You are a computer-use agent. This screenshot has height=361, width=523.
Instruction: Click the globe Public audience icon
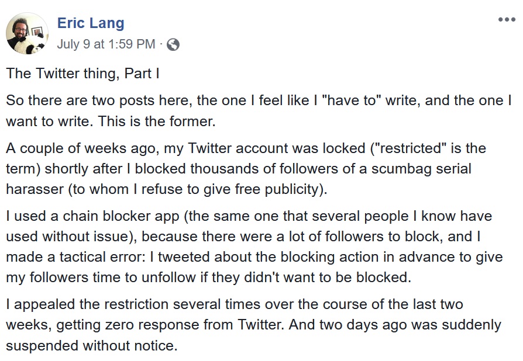pos(173,44)
